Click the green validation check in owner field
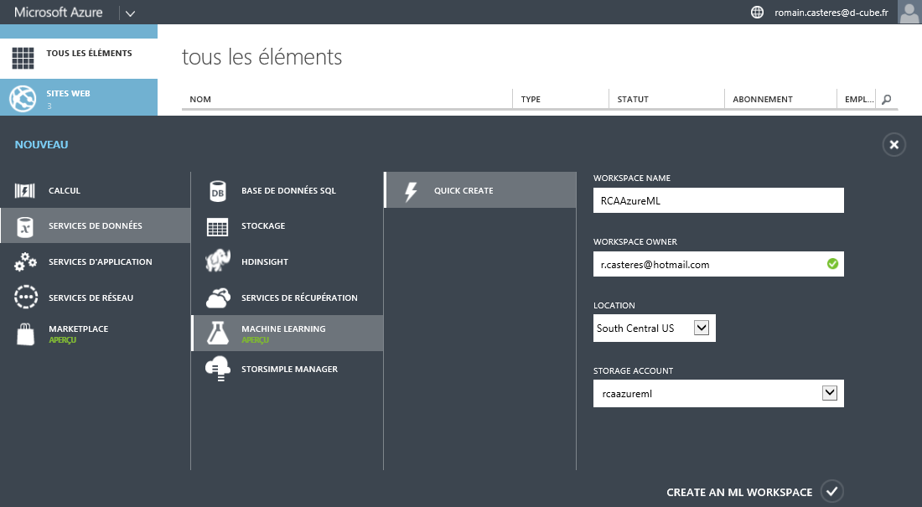This screenshot has height=507, width=922. (832, 263)
